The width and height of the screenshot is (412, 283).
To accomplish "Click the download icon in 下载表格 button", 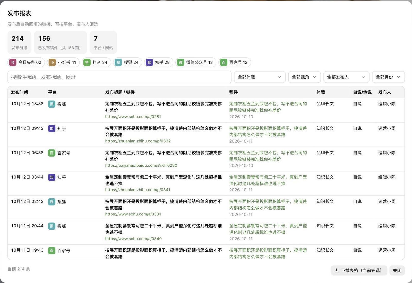I will click(336, 270).
